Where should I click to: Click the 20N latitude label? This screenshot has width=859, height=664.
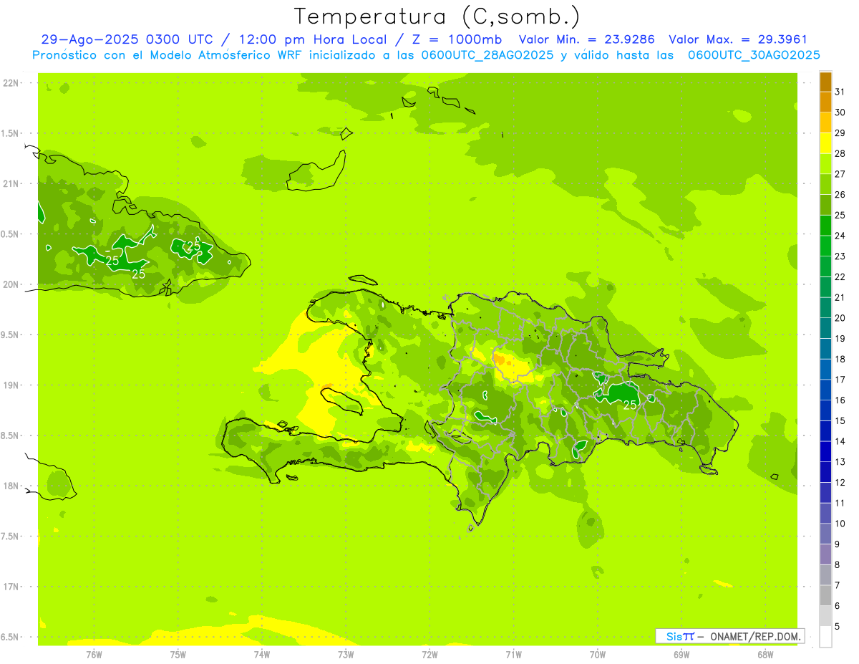[12, 284]
